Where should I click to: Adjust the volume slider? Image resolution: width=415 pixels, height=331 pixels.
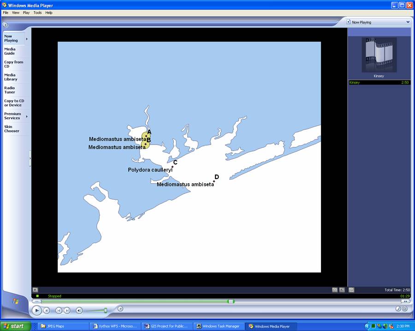click(x=105, y=311)
